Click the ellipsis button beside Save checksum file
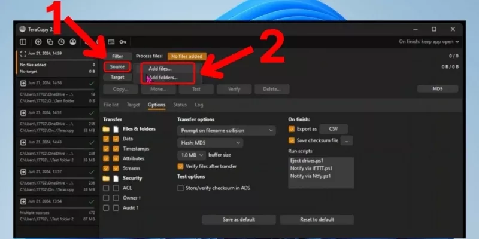 347,140
